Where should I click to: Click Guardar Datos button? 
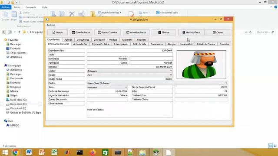pos(81,32)
